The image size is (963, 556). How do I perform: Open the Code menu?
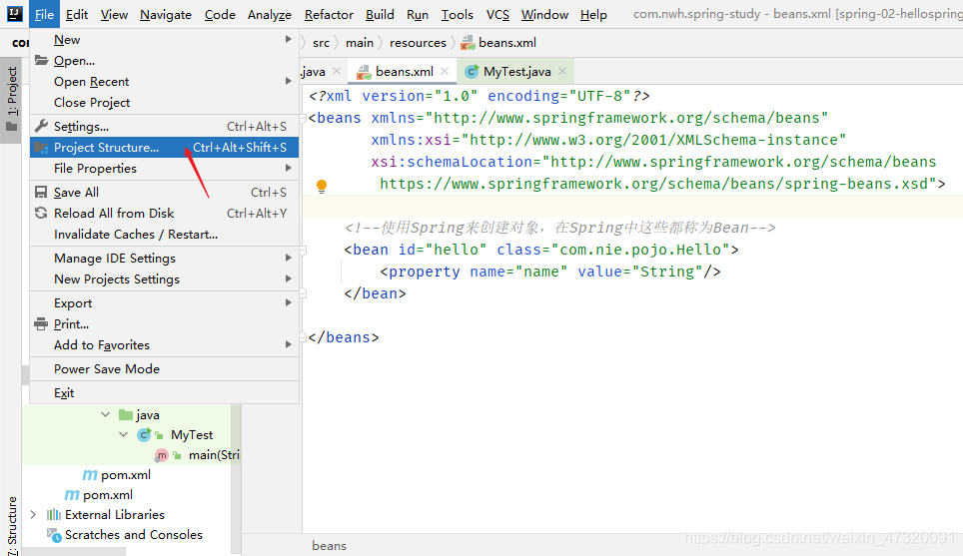pos(220,14)
